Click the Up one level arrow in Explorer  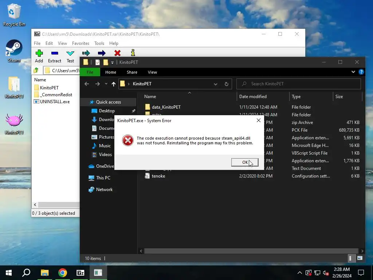(114, 84)
